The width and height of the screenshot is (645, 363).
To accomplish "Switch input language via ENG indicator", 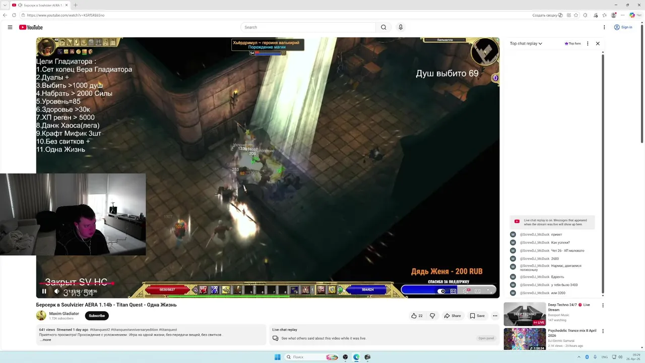I will pyautogui.click(x=605, y=357).
